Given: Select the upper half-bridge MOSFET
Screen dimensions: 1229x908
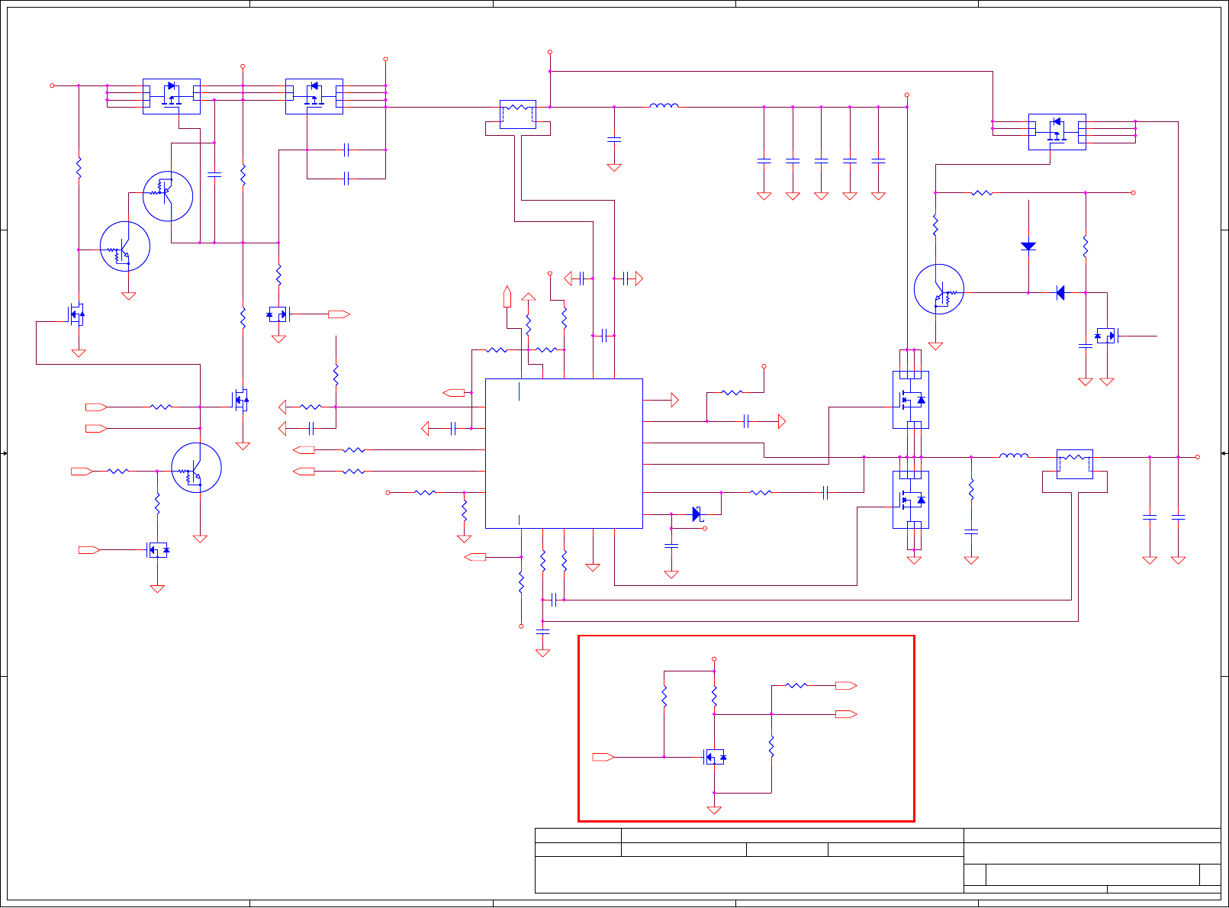Looking at the screenshot, I should pyautogui.click(x=911, y=400).
